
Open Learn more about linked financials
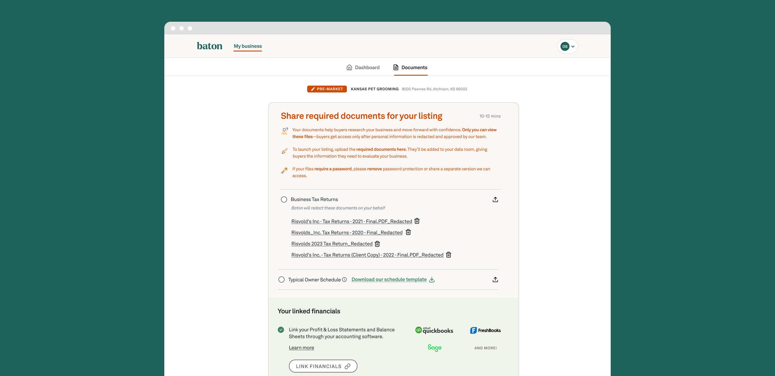pyautogui.click(x=301, y=348)
